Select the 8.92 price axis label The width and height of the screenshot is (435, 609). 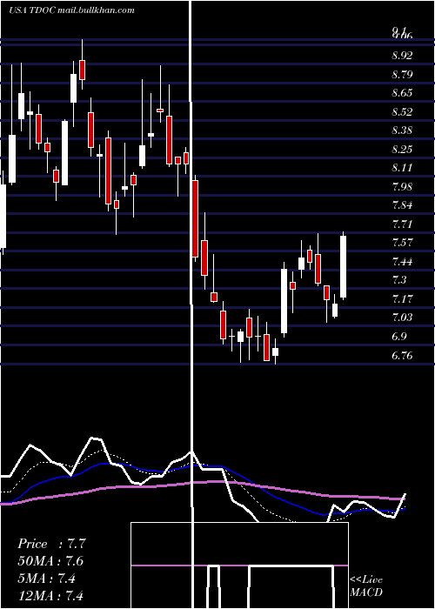click(x=402, y=56)
